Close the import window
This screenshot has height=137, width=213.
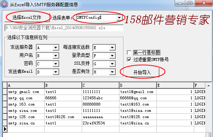click(x=204, y=3)
